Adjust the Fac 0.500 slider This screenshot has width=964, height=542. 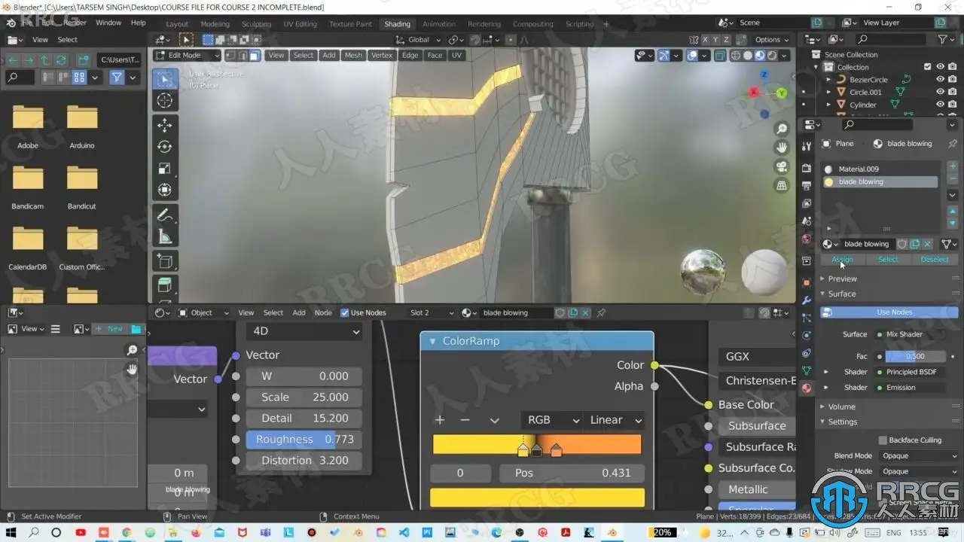pyautogui.click(x=915, y=356)
